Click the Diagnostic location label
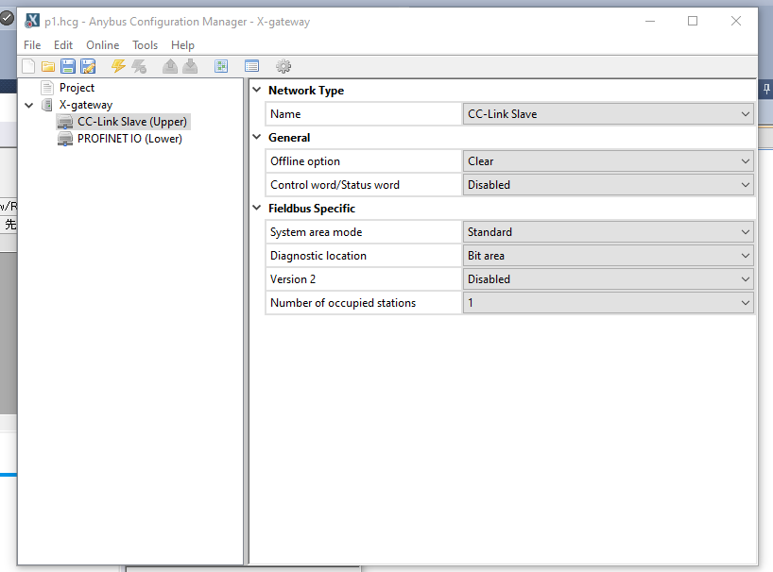Screen dimensions: 773x572 pos(318,256)
